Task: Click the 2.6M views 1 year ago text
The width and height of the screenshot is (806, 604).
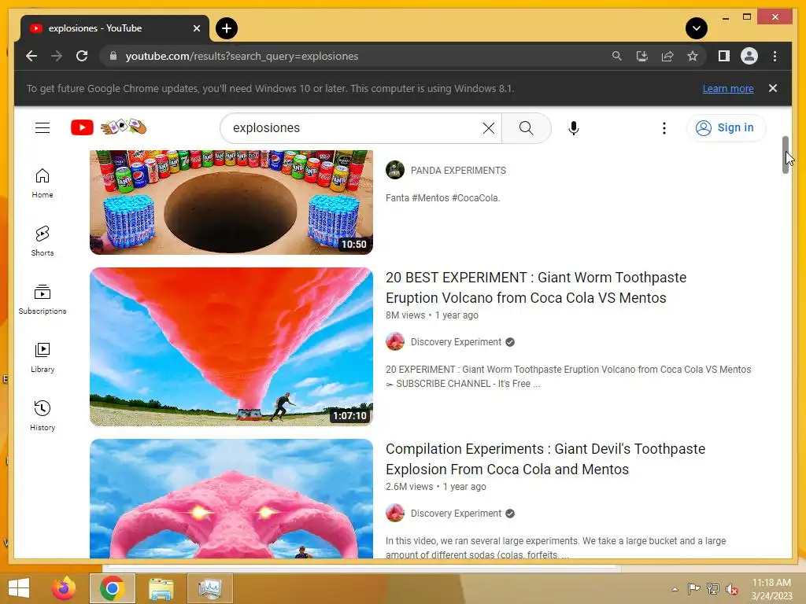Action: (x=435, y=486)
